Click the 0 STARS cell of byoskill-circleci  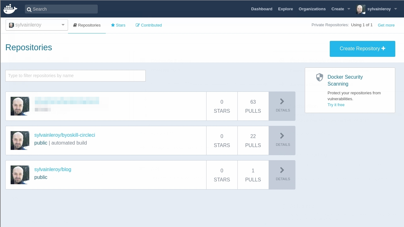pos(222,141)
